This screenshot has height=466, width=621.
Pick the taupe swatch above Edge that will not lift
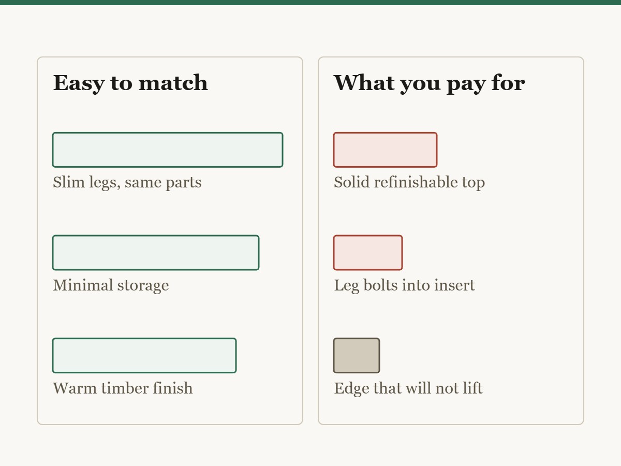pos(357,355)
